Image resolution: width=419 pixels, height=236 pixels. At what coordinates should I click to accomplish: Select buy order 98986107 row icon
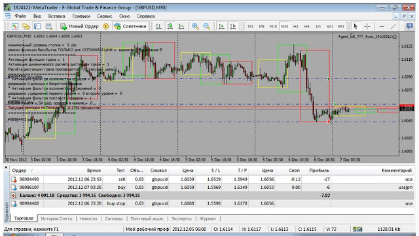coord(14,188)
